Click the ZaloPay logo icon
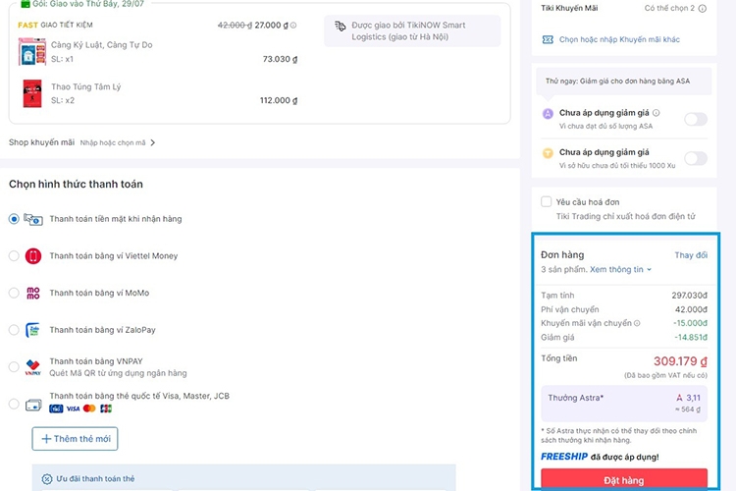736x491 pixels. point(32,330)
